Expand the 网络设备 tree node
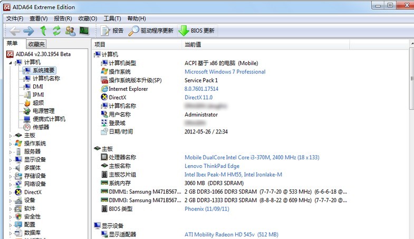The height and width of the screenshot is (239, 414). (11, 185)
